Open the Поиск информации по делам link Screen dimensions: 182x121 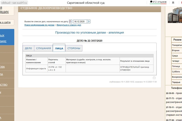39,25
